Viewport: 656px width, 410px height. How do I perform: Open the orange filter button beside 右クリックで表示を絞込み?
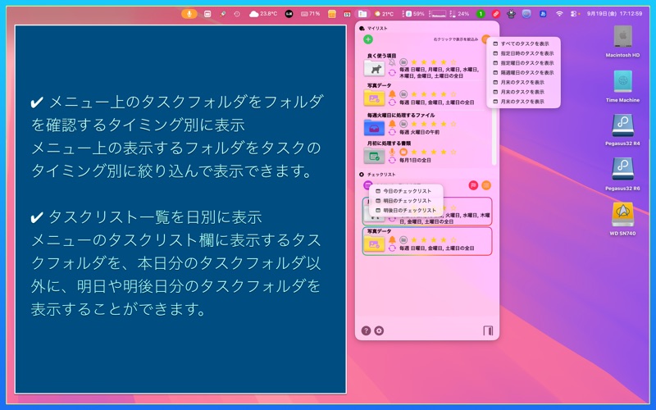(x=485, y=39)
